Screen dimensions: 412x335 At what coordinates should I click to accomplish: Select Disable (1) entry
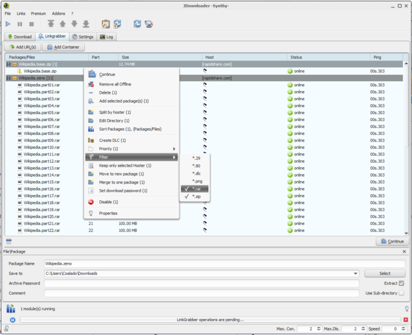131,202
